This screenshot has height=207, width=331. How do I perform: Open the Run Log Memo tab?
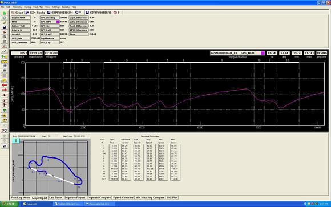21,198
